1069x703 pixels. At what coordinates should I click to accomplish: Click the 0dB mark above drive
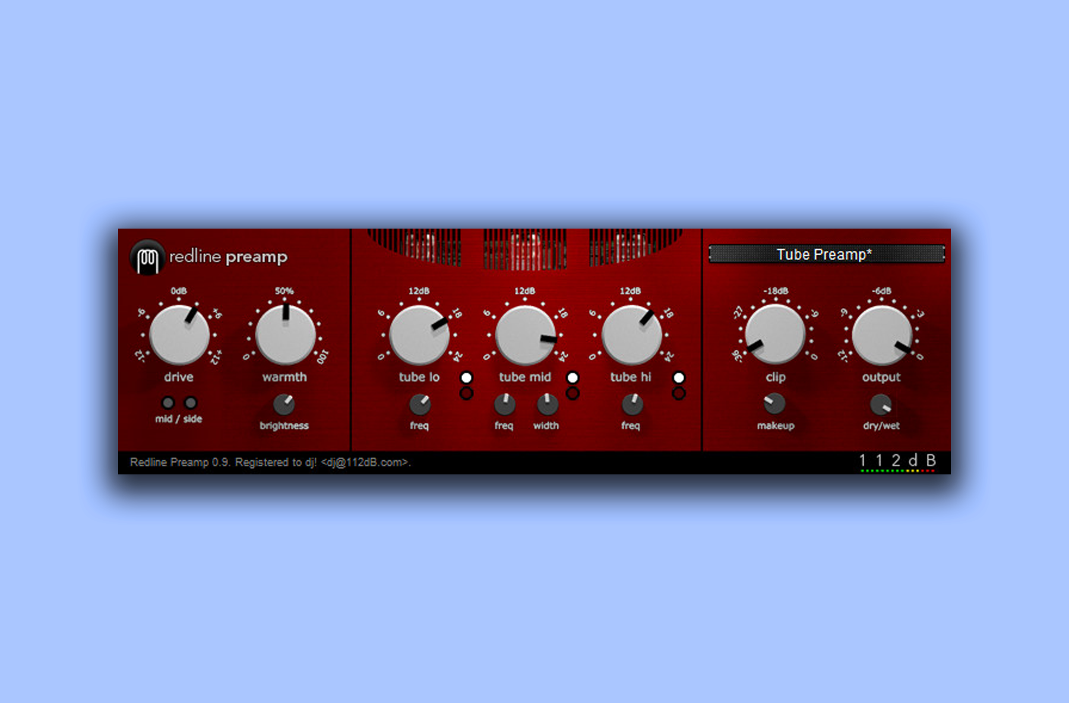179,291
